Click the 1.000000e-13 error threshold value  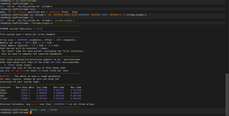coord(60,104)
